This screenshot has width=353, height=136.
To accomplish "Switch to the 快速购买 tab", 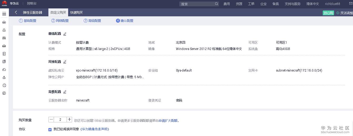I will point(77,12).
